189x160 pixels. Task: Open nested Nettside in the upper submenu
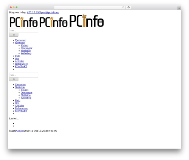(x=26, y=51)
